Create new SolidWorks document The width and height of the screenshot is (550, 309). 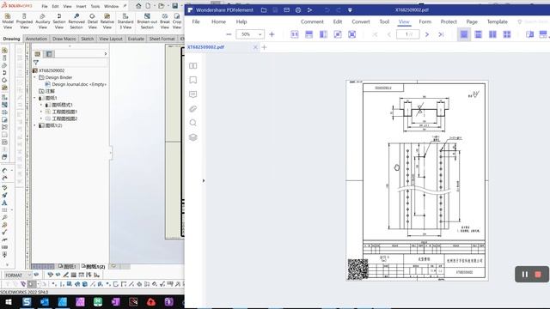(148, 6)
